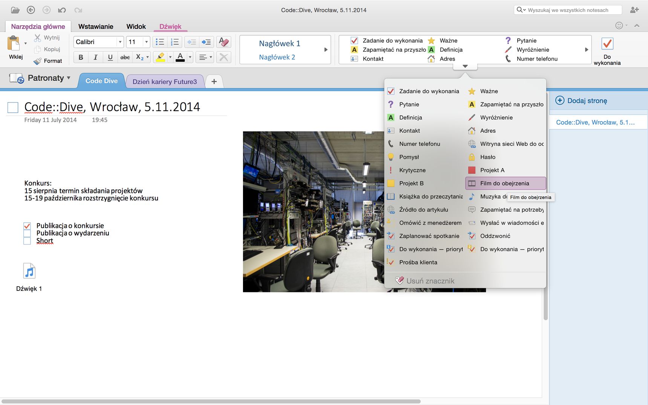Insert a bulleted list

point(160,42)
